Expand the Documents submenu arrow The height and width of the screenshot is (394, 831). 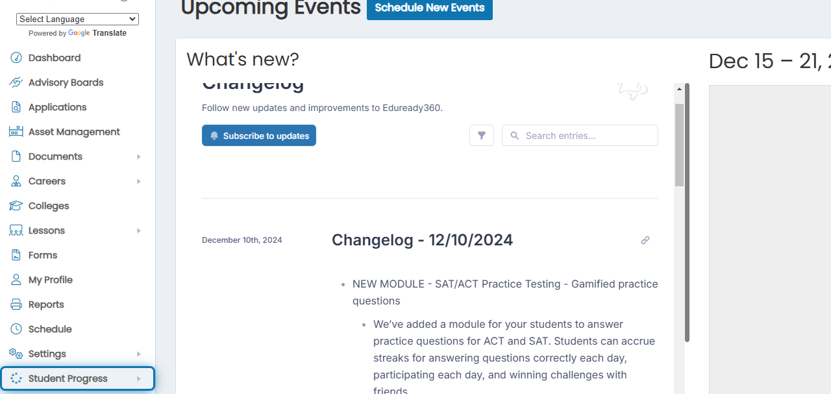(x=138, y=156)
